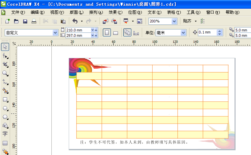Open the 窗口(W) menu
Viewport: 251px width, 155px height.
point(213,12)
